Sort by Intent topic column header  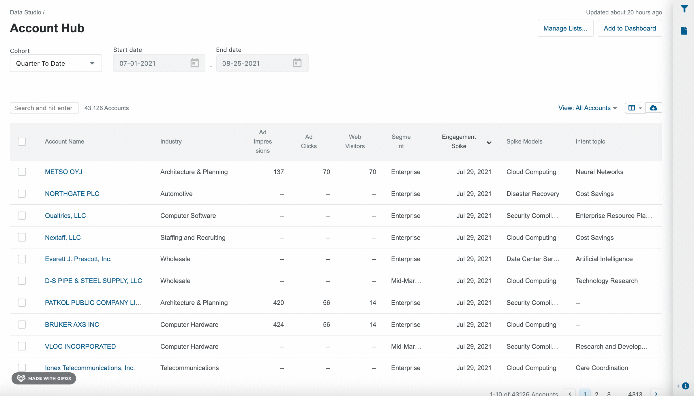590,142
